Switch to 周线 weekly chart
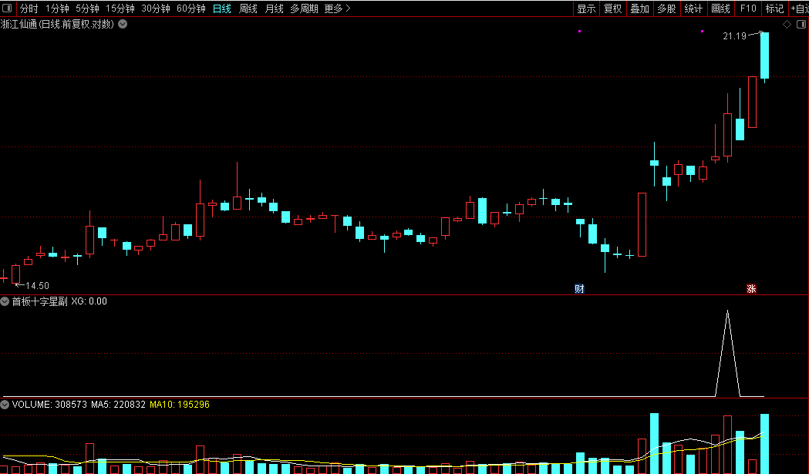Image resolution: width=809 pixels, height=474 pixels. (248, 8)
